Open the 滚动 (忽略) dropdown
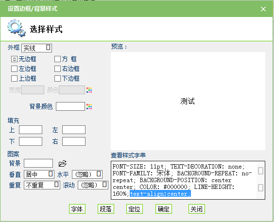Screen dimensions: 274x222 (93, 185)
